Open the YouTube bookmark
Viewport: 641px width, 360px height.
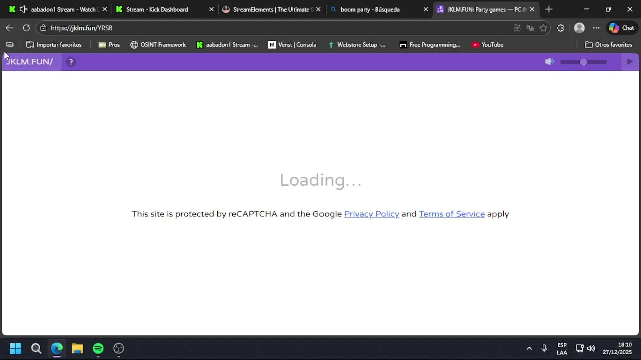click(487, 45)
